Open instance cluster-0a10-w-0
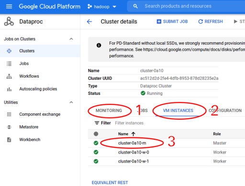The height and width of the screenshot is (186, 245). (x=134, y=152)
